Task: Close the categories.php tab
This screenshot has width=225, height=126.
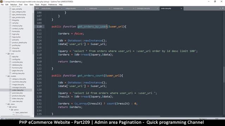Action: [86, 8]
